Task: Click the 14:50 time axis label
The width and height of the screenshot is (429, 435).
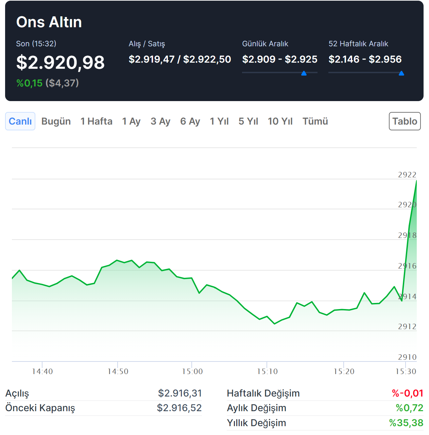Action: (x=118, y=371)
